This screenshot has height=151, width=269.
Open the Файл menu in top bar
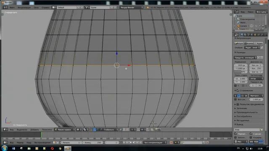tap(12, 8)
